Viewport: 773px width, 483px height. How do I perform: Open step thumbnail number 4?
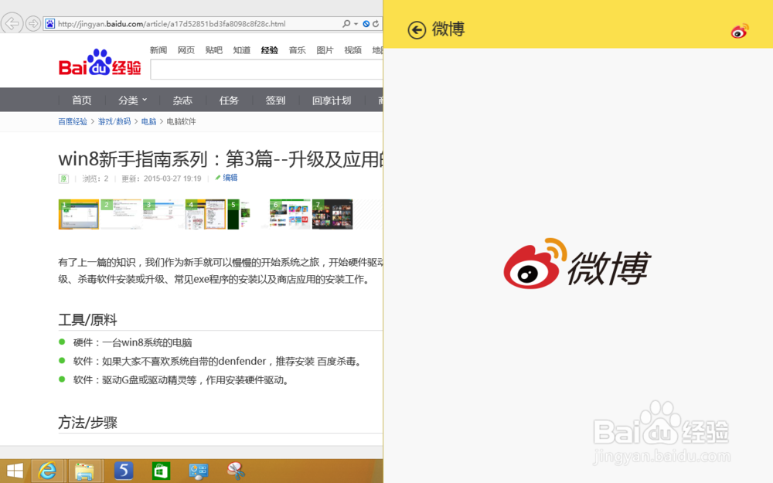[x=206, y=214]
